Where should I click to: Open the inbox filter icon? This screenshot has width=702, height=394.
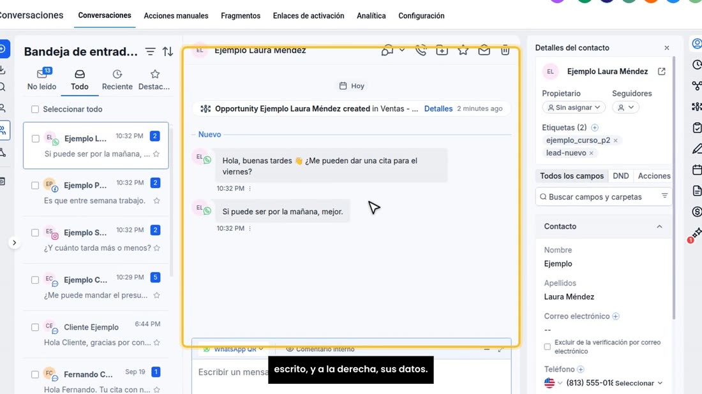[151, 52]
